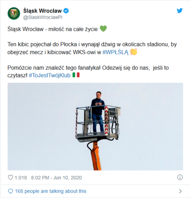Open '168 people are talking about this'

point(51,191)
